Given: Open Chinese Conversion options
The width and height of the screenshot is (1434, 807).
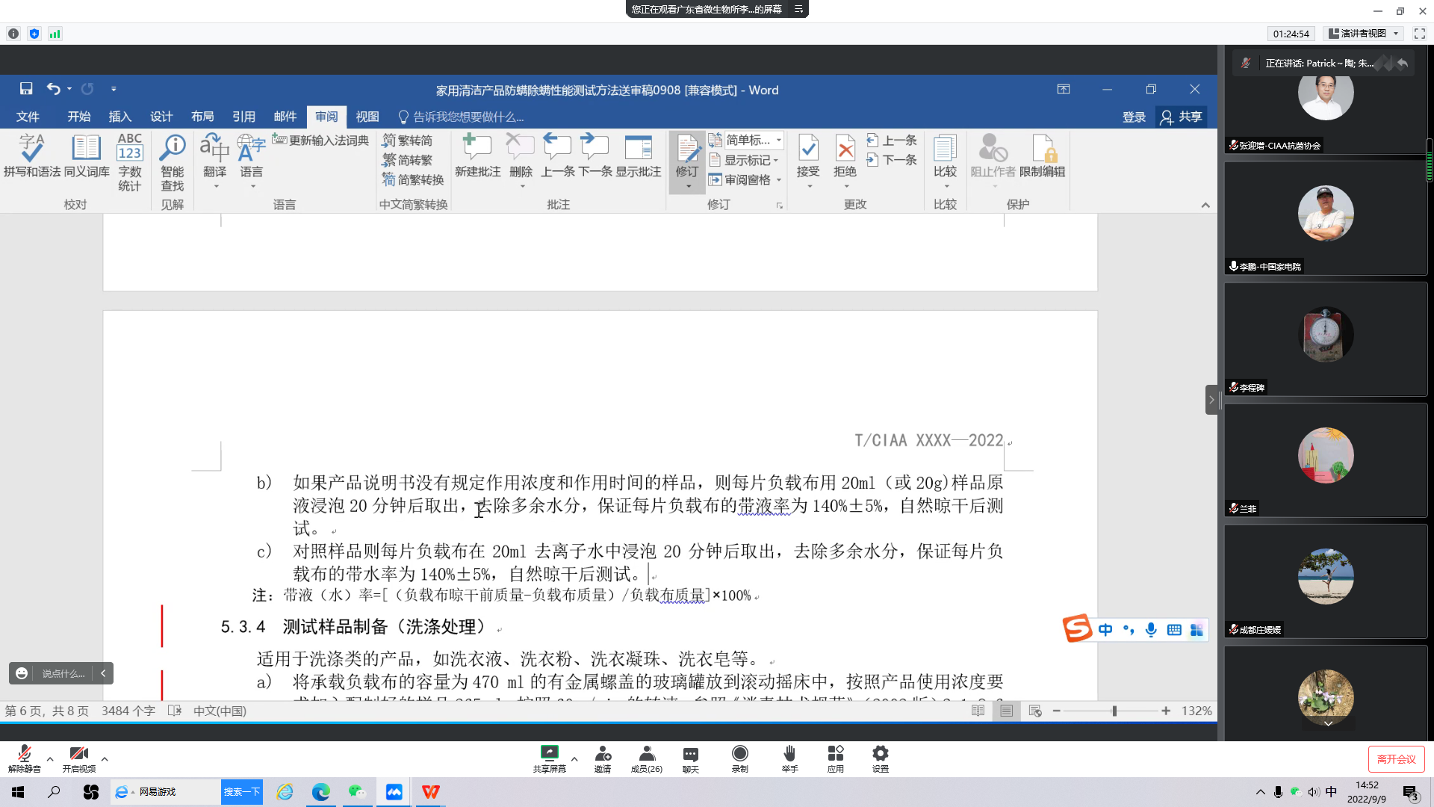Looking at the screenshot, I should tap(414, 180).
